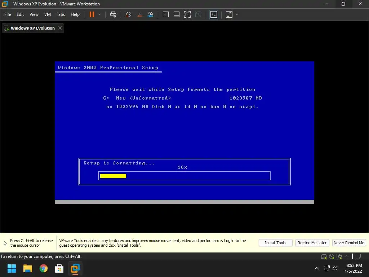Click the volume speaker icon
The width and height of the screenshot is (369, 277).
tap(335, 268)
